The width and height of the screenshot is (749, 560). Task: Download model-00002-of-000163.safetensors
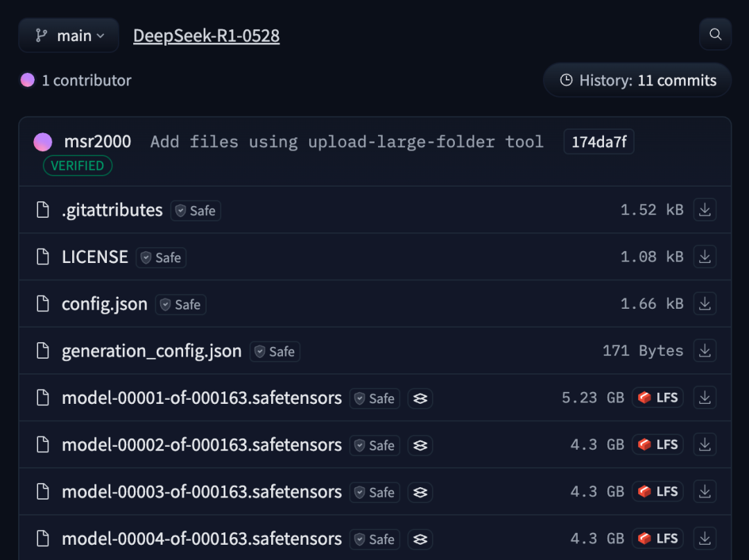(x=705, y=444)
